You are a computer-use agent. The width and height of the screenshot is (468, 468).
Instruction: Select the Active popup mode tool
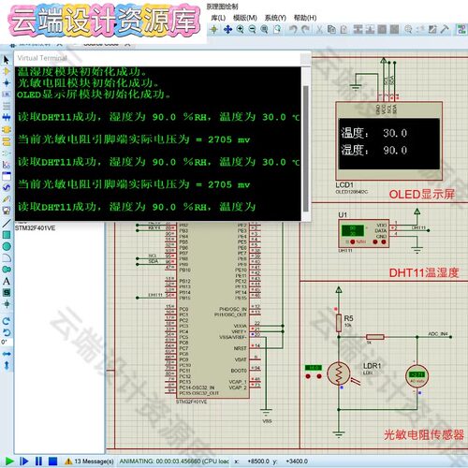(7, 176)
